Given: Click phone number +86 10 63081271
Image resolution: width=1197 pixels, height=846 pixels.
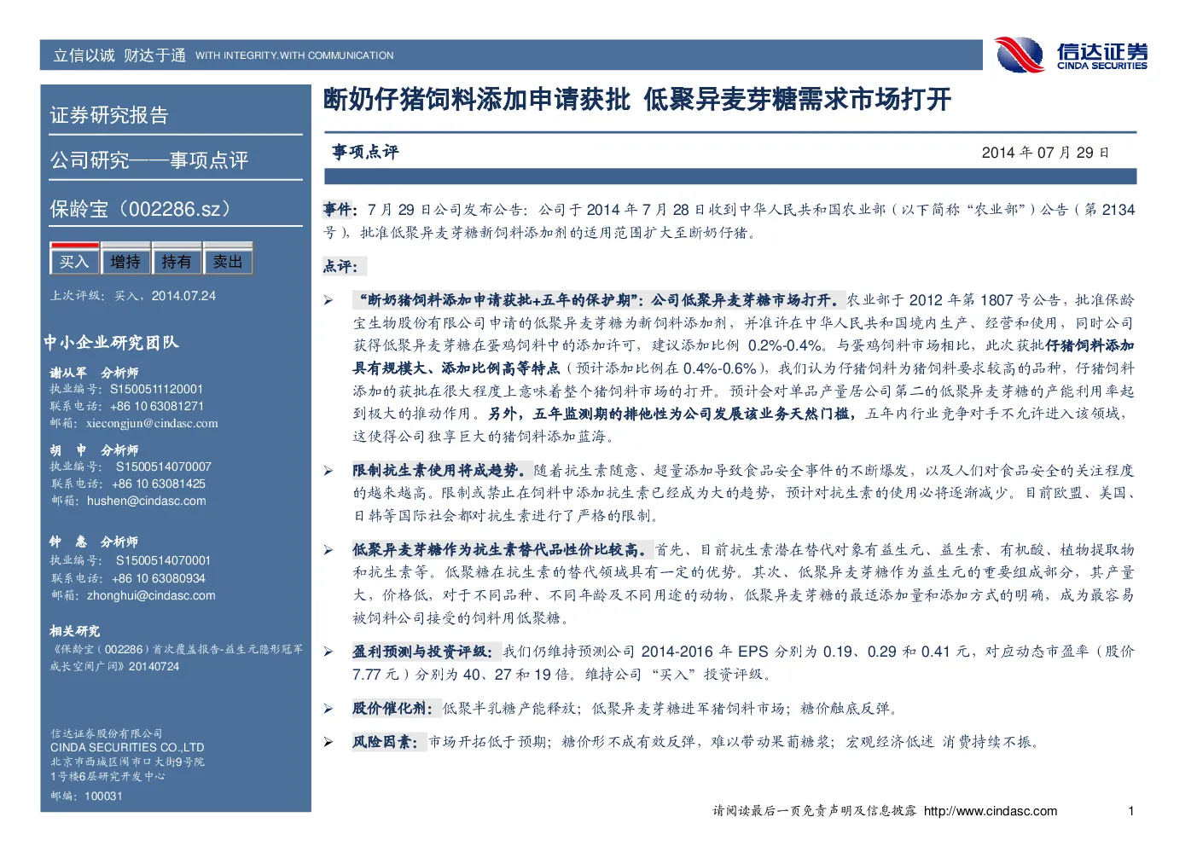Looking at the screenshot, I should [x=158, y=406].
